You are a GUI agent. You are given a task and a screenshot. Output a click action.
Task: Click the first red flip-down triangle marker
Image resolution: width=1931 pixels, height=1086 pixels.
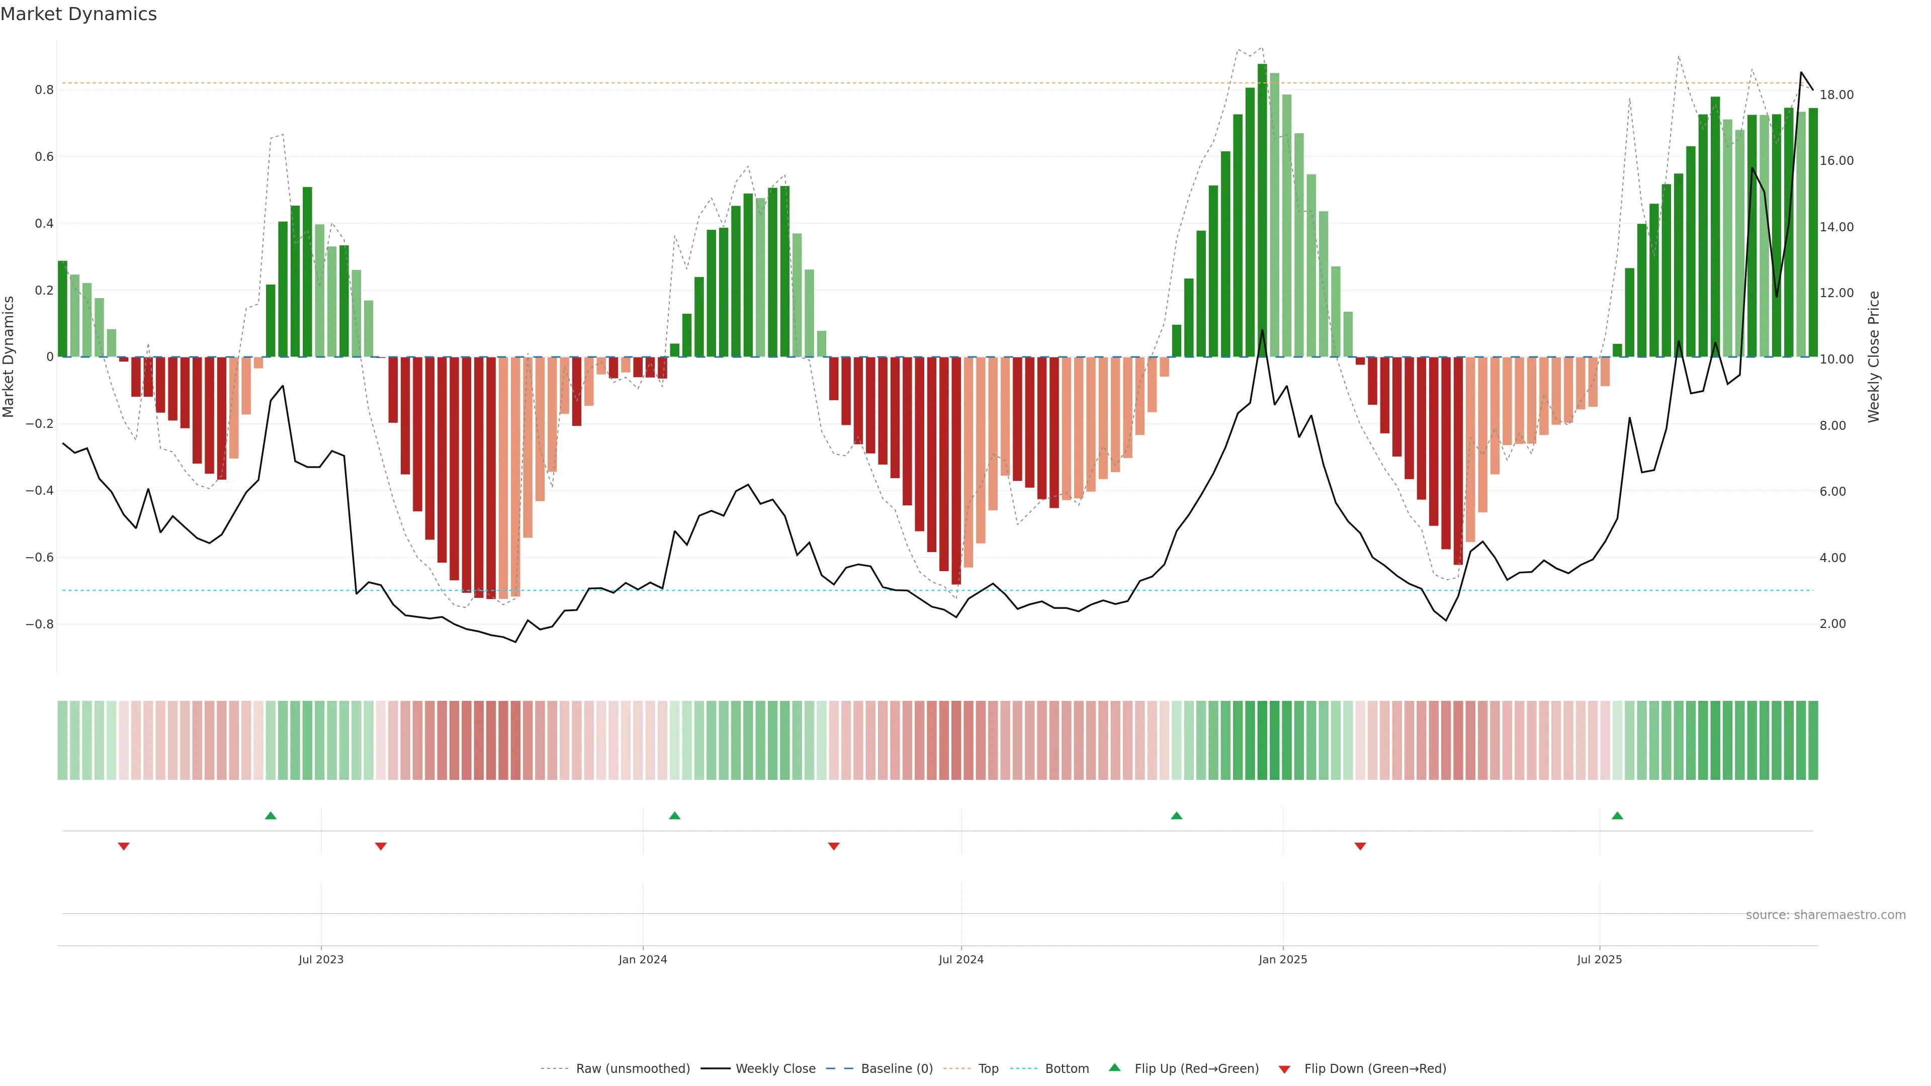click(124, 846)
